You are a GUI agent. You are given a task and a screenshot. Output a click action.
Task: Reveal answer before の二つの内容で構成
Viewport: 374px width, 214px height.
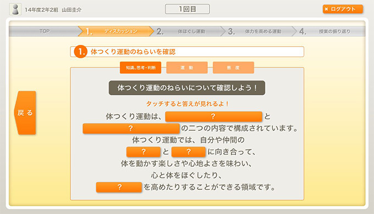coord(131,128)
